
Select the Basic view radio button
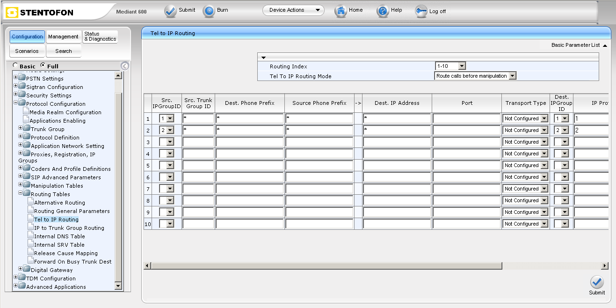[x=15, y=66]
